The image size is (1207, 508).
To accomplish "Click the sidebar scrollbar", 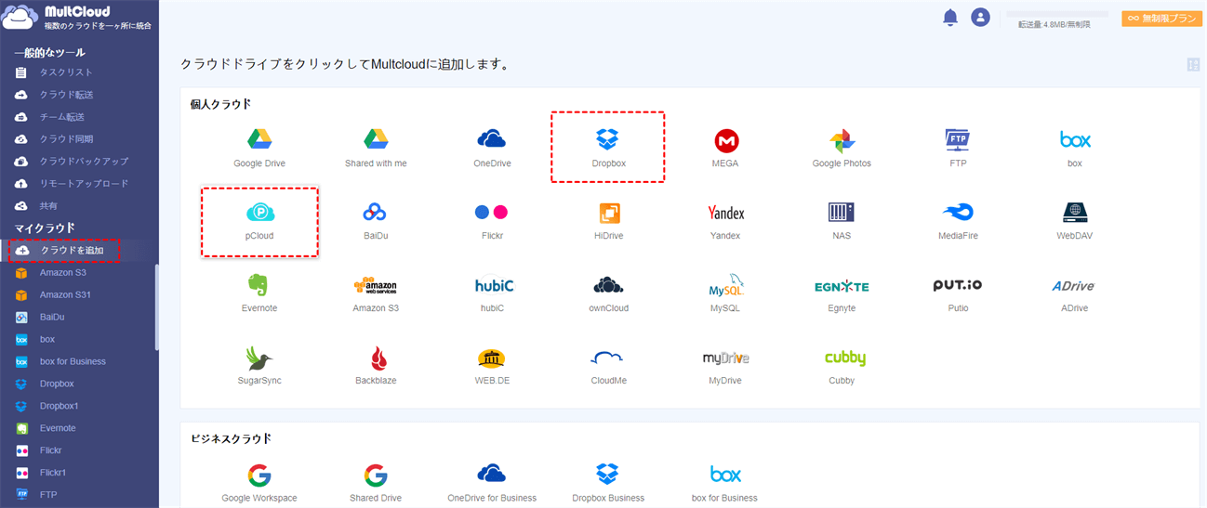I will point(156,307).
